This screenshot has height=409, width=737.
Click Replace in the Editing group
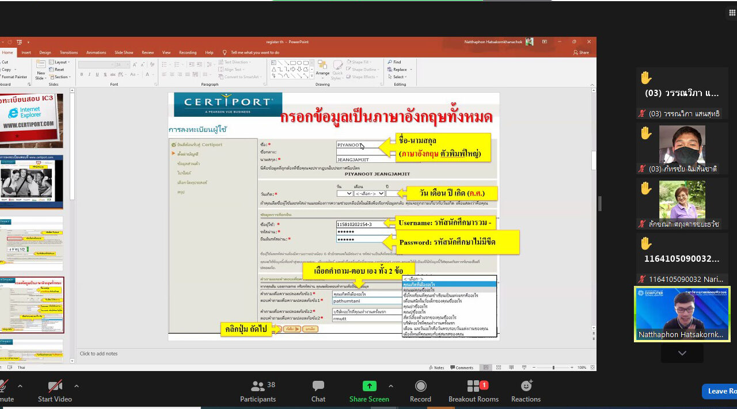(x=397, y=70)
